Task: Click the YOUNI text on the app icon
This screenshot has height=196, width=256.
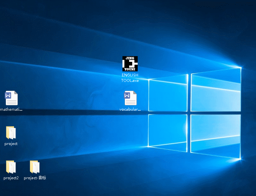Action: (x=130, y=69)
